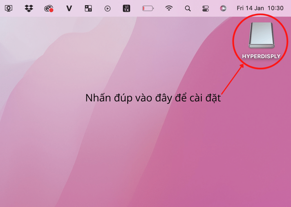This screenshot has width=291, height=207.
Task: Click the 'Nhấn đúp vào đây' instruction text
Action: pos(153,97)
